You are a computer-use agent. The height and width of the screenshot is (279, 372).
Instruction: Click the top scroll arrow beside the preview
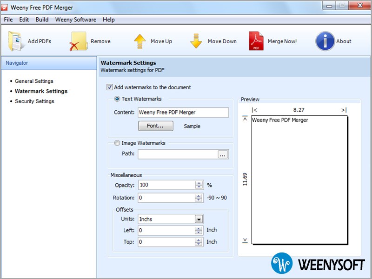[x=246, y=119]
